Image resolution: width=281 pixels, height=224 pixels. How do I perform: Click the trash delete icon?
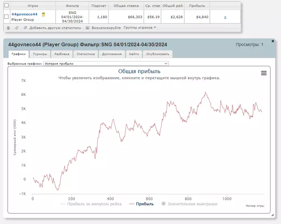click(8, 28)
